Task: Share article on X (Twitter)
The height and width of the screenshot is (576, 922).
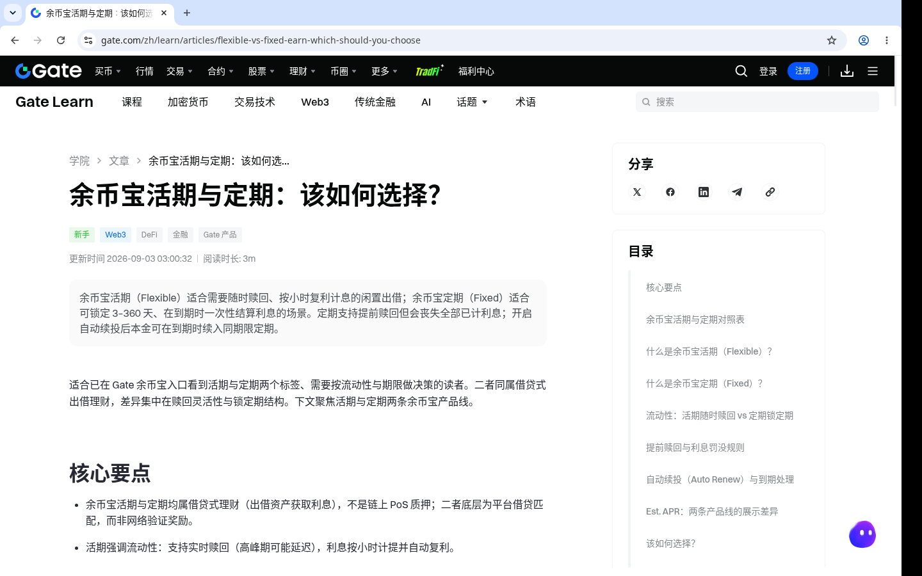Action: coord(637,192)
